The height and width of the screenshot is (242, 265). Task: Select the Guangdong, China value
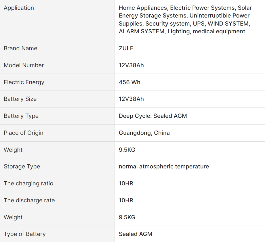(144, 133)
